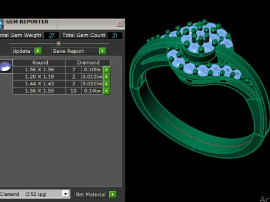This screenshot has height=202, width=270.
Task: Select the 1.56 X 1.55 size cell
Action: 39,91
